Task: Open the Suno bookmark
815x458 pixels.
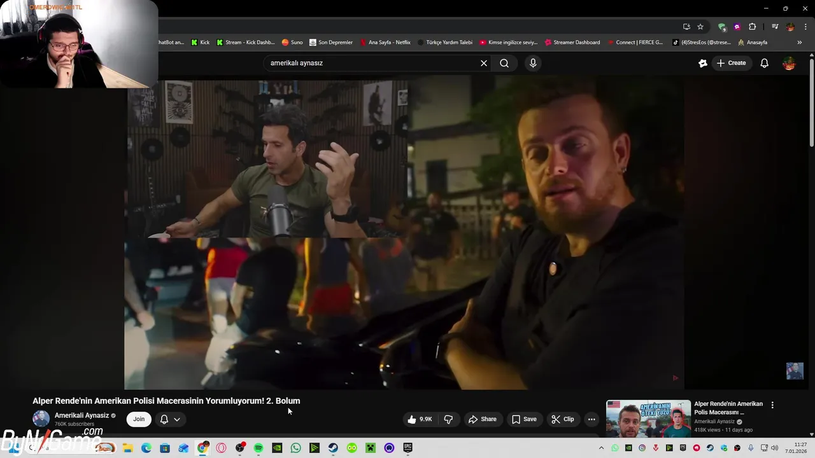Action: coord(292,43)
